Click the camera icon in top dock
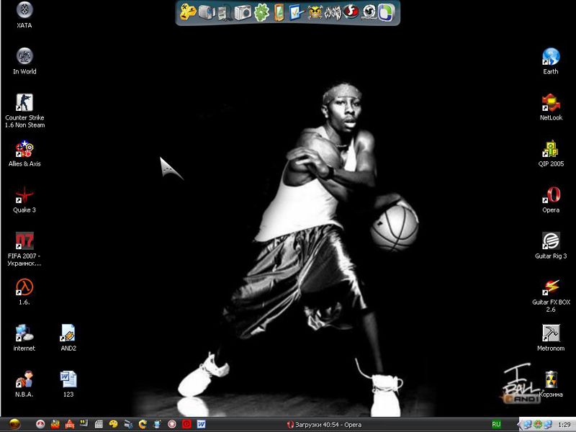The height and width of the screenshot is (432, 576). coord(243,12)
